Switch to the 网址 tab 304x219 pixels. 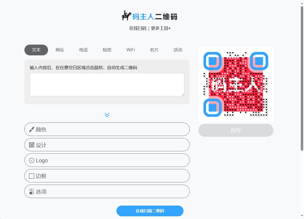[x=60, y=50]
